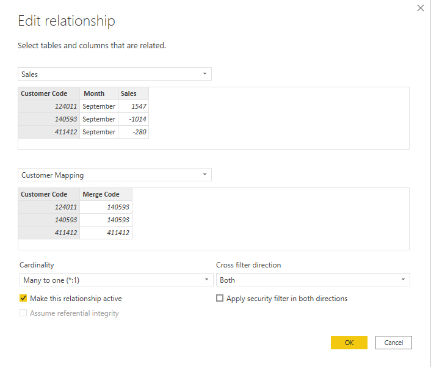Enable Apply security filter in both directions

(x=220, y=298)
